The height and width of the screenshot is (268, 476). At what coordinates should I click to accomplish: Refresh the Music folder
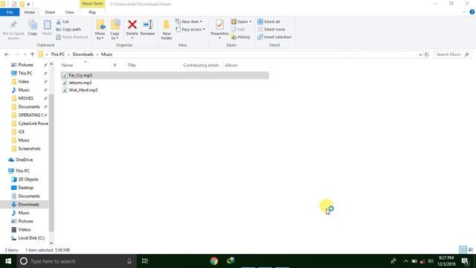[x=426, y=54]
